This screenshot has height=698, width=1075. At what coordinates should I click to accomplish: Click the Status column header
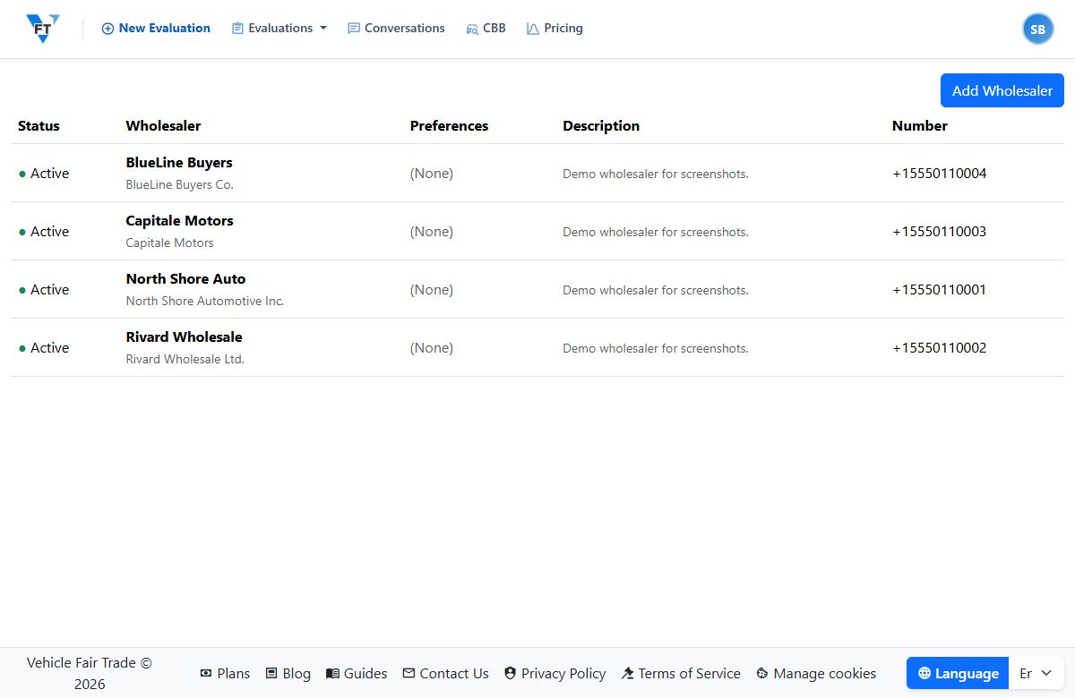click(x=39, y=126)
